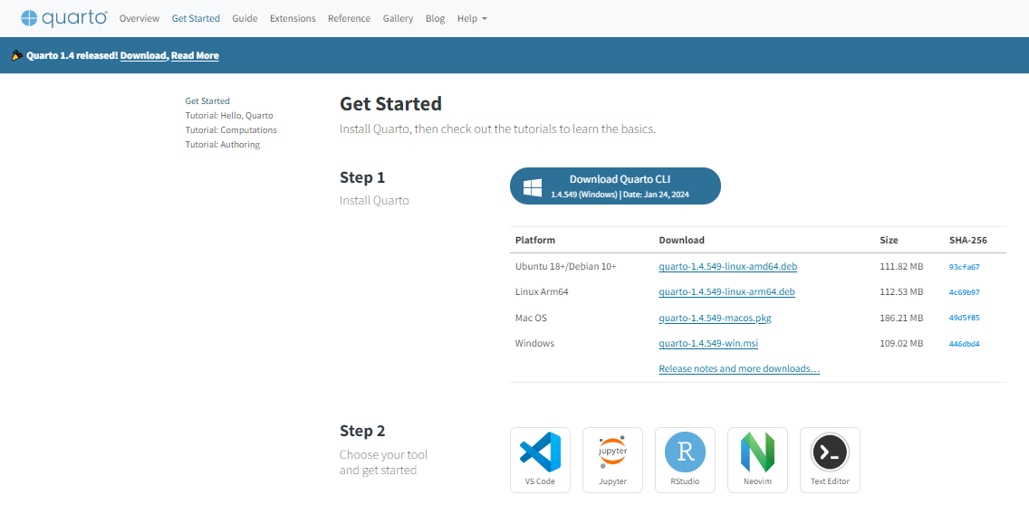This screenshot has width=1029, height=514.
Task: Open the Text Editor tool tile
Action: click(x=830, y=460)
